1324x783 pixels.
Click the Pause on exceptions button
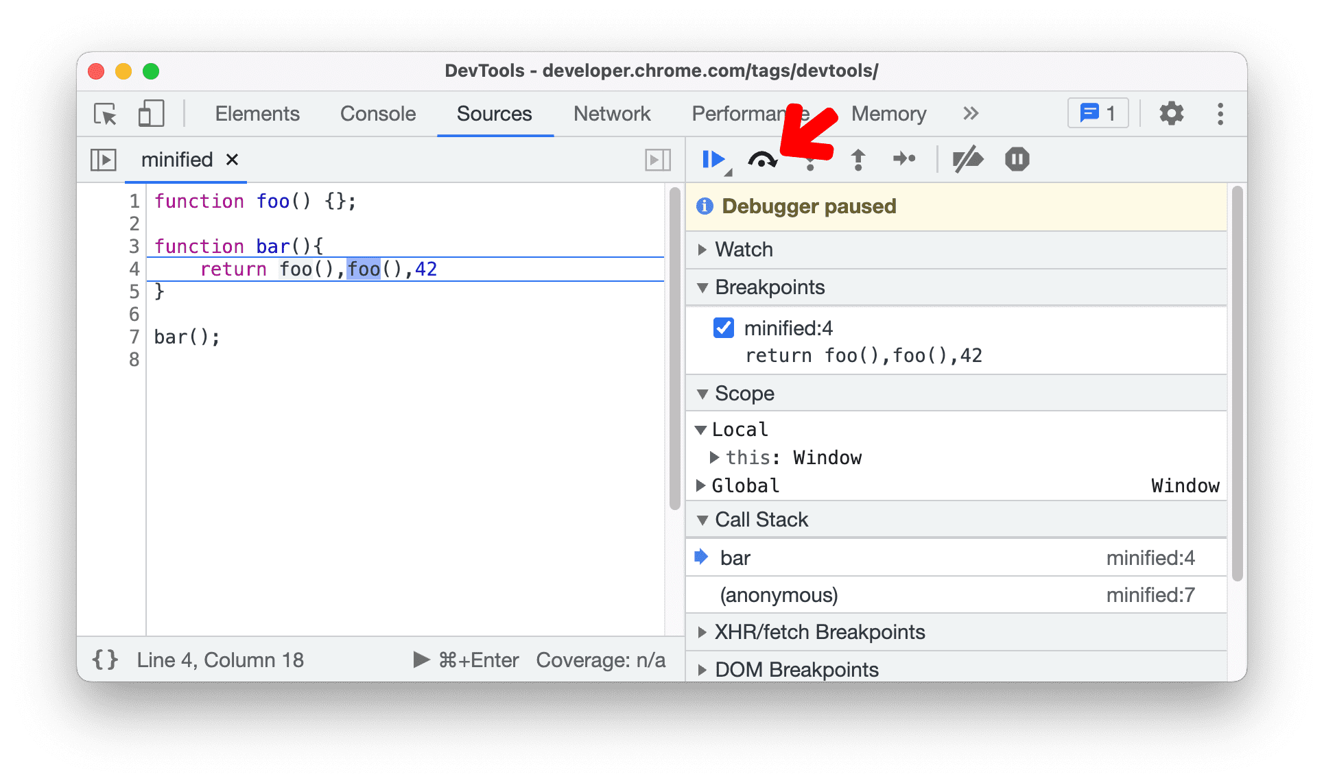[x=1018, y=158]
